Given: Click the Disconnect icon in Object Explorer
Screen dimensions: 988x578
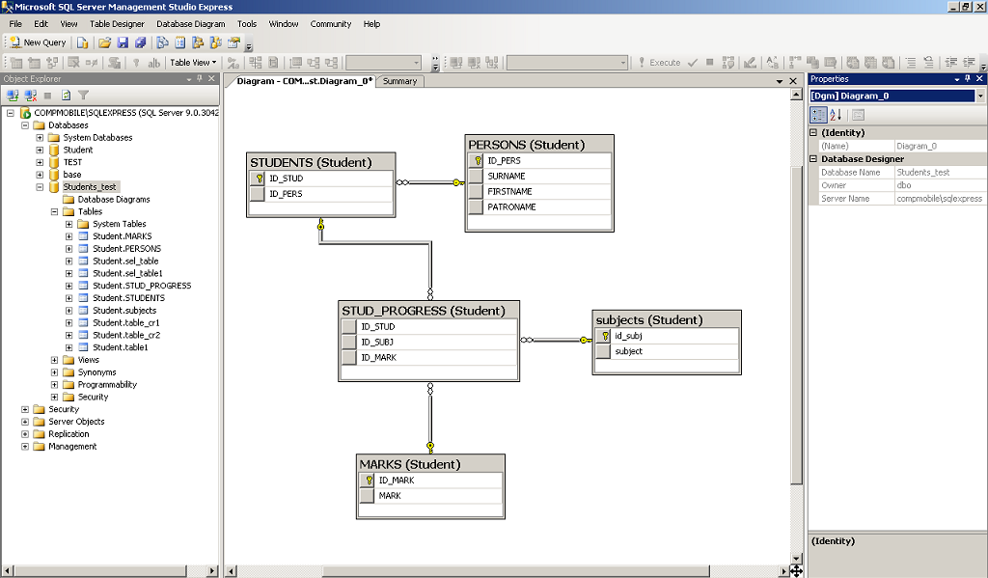Looking at the screenshot, I should point(30,96).
